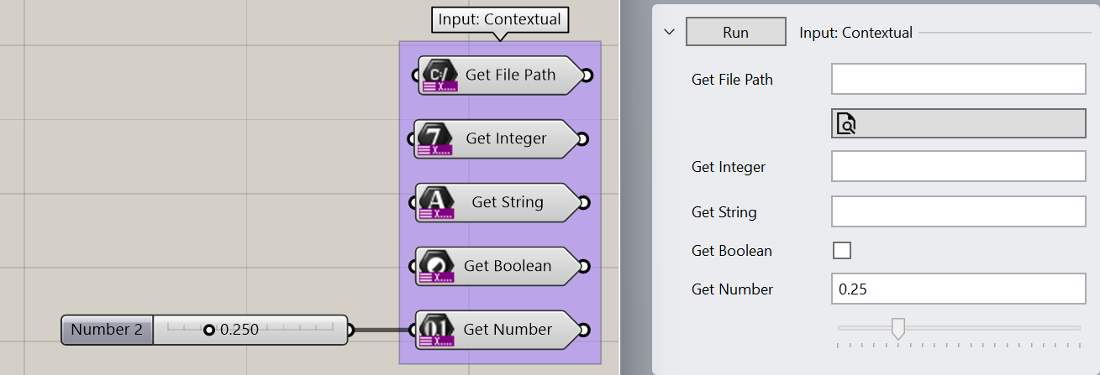
Task: Click input grip of Get Boolean node
Action: click(x=413, y=268)
